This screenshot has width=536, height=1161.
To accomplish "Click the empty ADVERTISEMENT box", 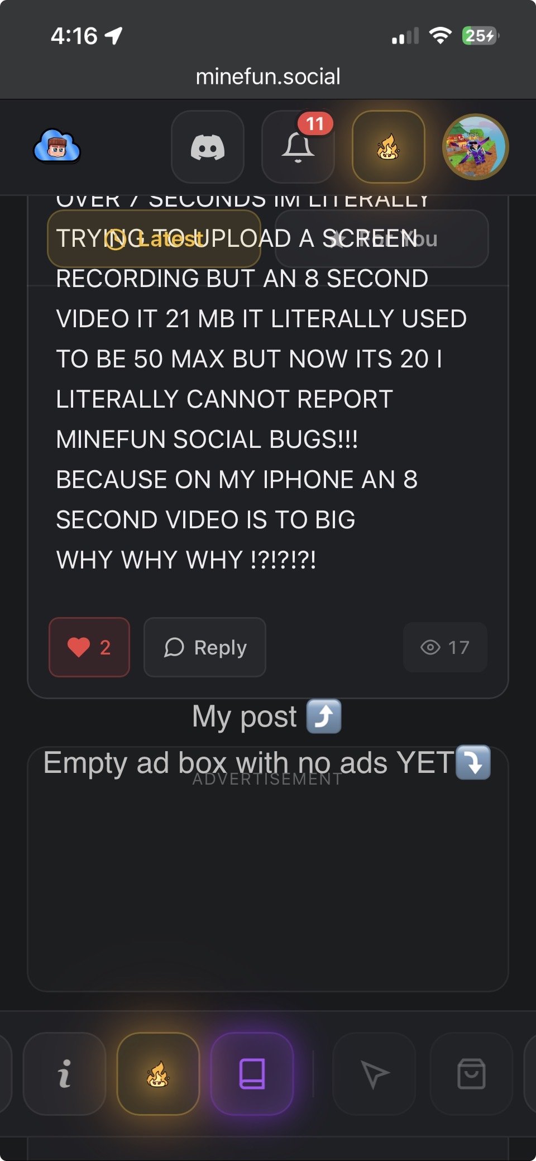I will (x=268, y=869).
